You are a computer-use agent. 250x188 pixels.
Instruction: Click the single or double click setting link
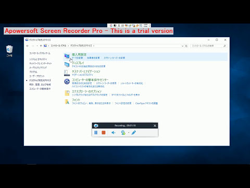(x=90, y=95)
